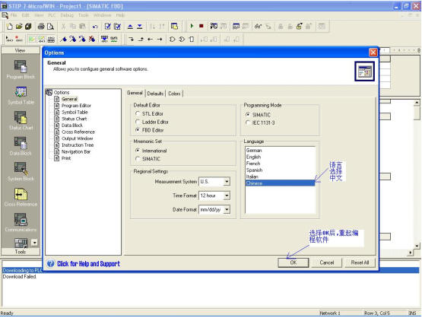Image resolution: width=422 pixels, height=318 pixels.
Task: Open the Time Format dropdown
Action: pyautogui.click(x=227, y=196)
